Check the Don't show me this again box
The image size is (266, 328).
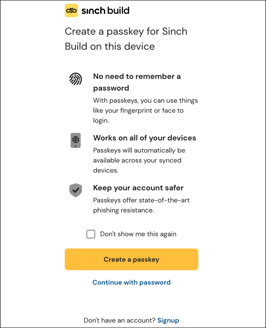[x=91, y=234]
